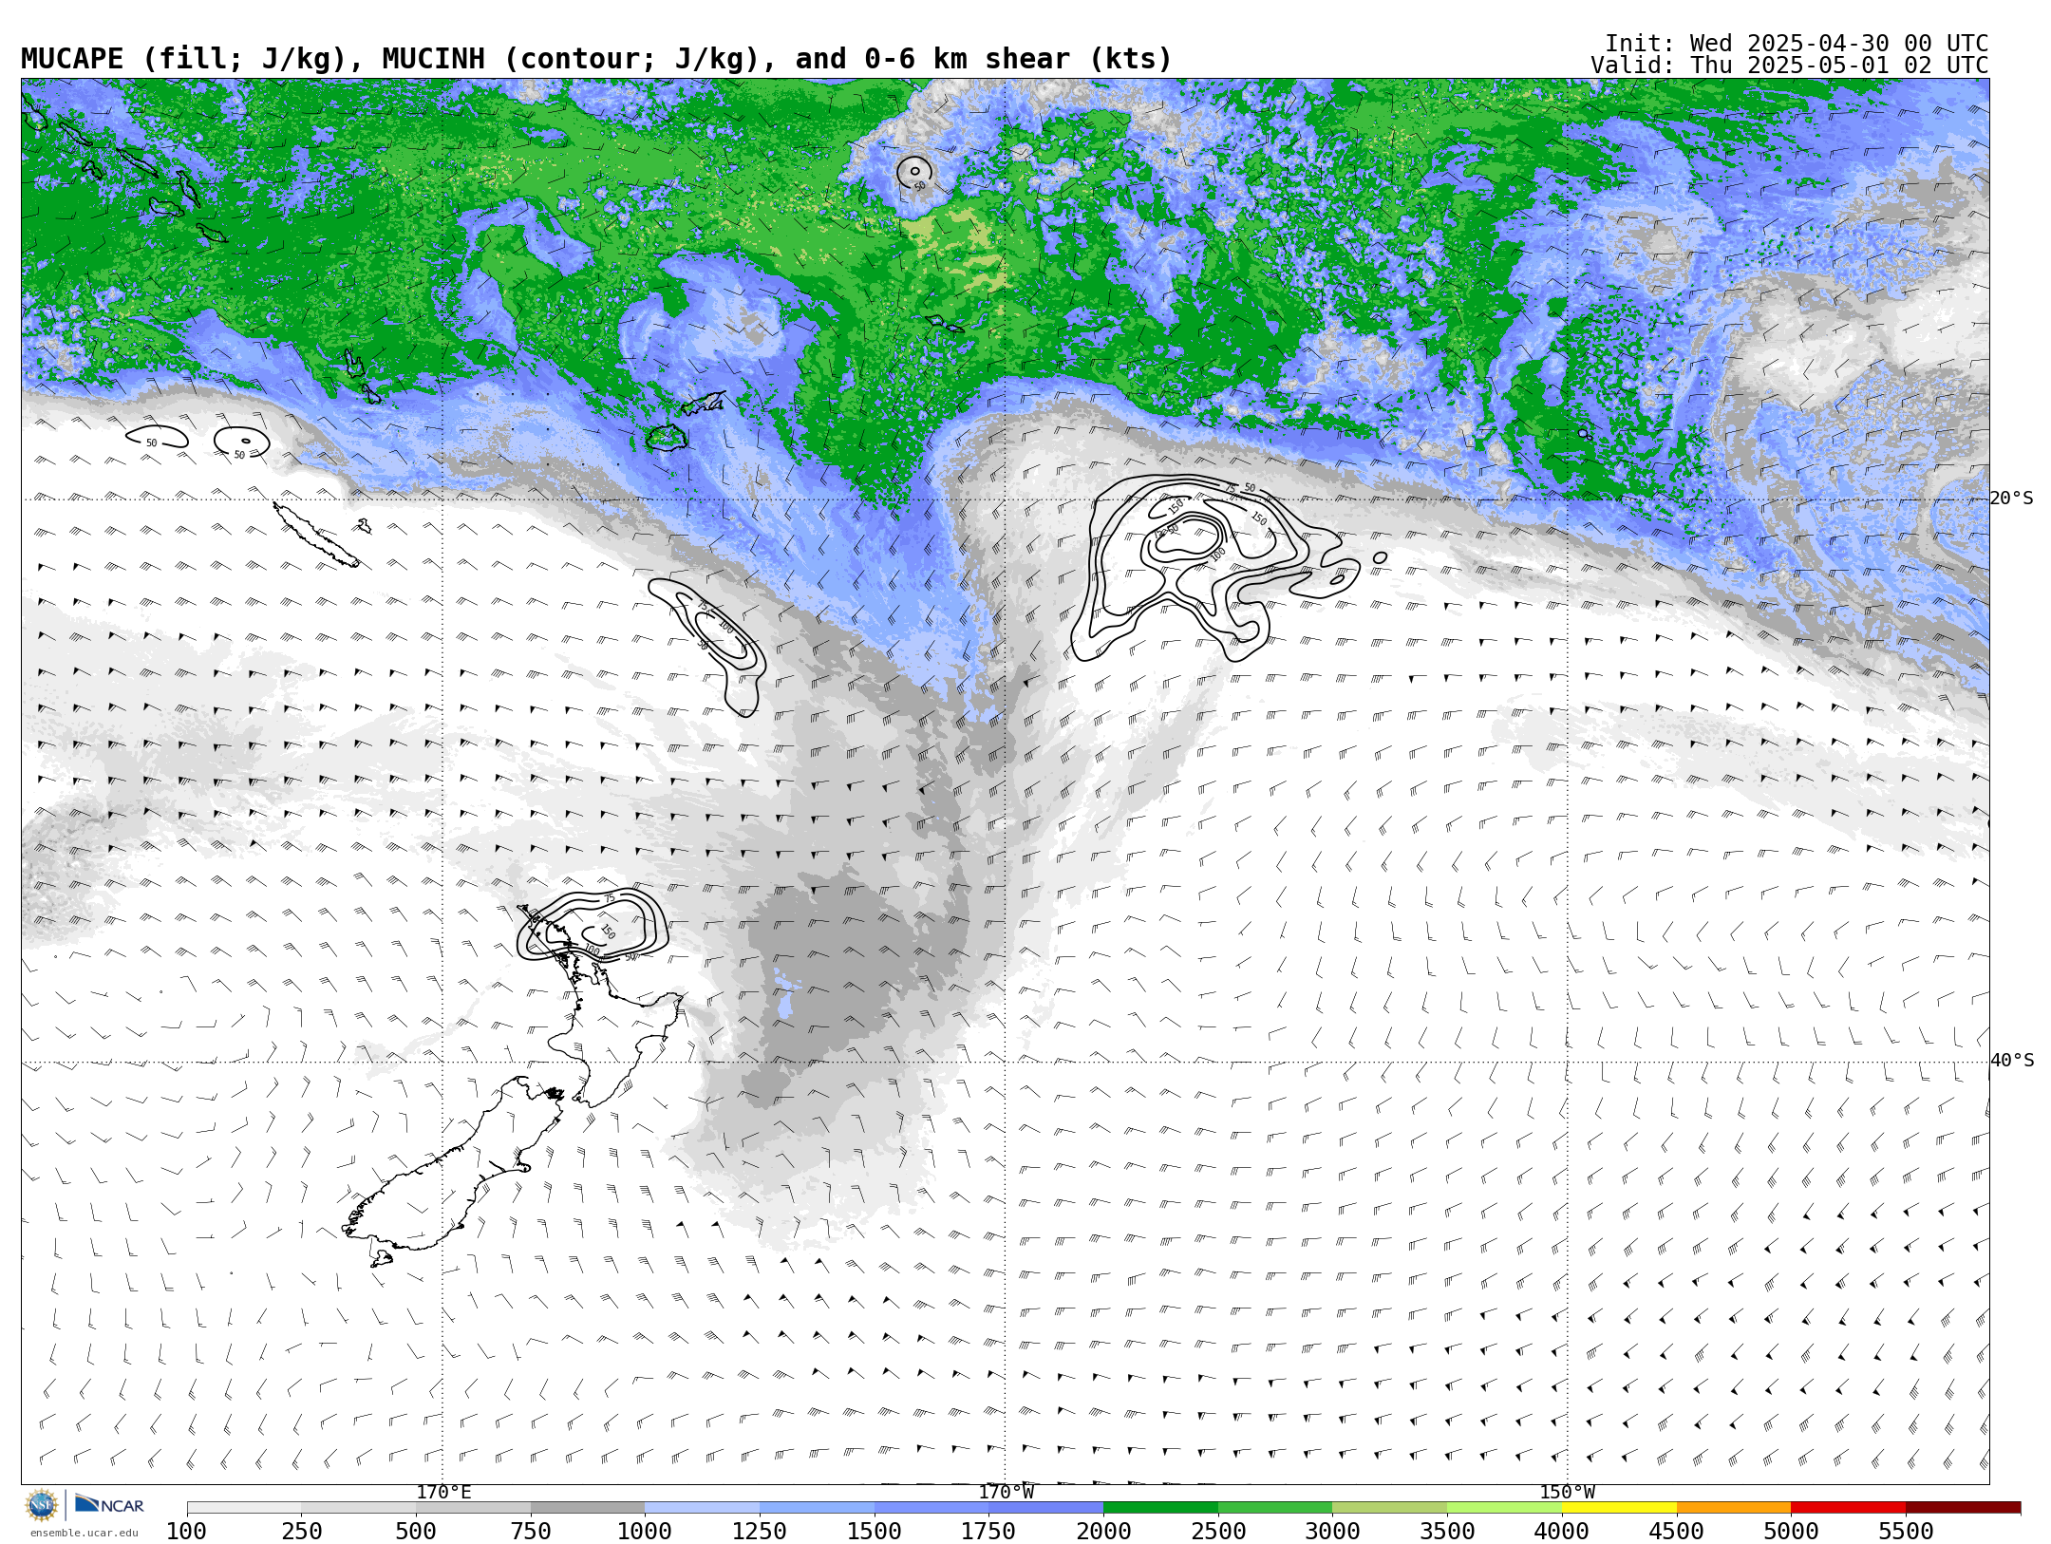Viewport: 2051px width, 1544px height.
Task: Pick the dark gray 750–1000 colorbar segment
Action: pyautogui.click(x=588, y=1508)
